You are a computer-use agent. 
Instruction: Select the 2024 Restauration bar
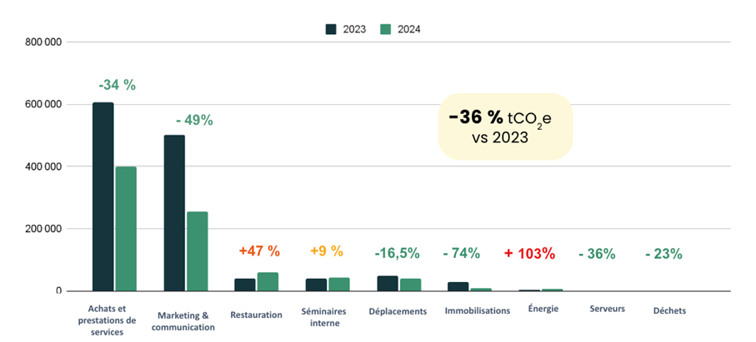268,281
